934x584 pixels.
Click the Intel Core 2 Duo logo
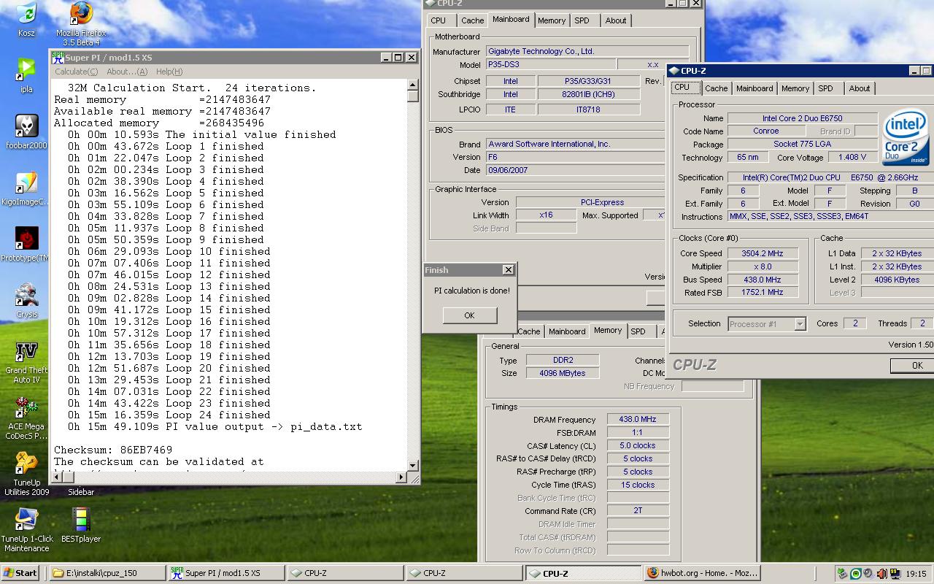[906, 139]
